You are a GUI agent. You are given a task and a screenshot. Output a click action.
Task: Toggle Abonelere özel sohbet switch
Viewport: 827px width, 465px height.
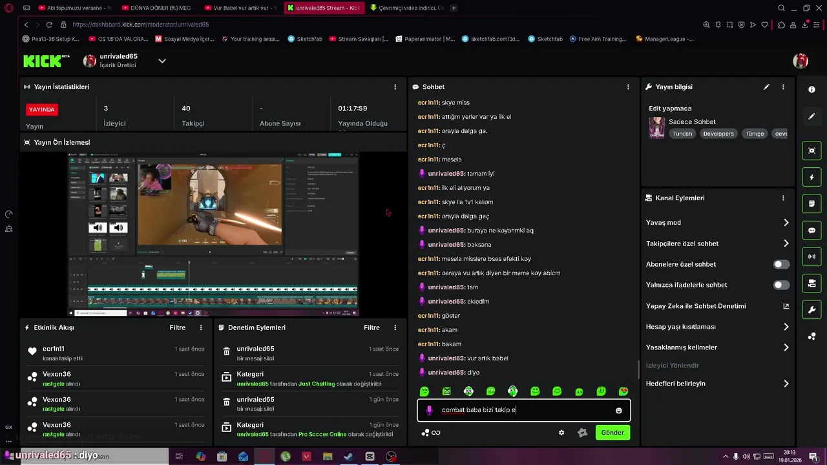(x=781, y=264)
